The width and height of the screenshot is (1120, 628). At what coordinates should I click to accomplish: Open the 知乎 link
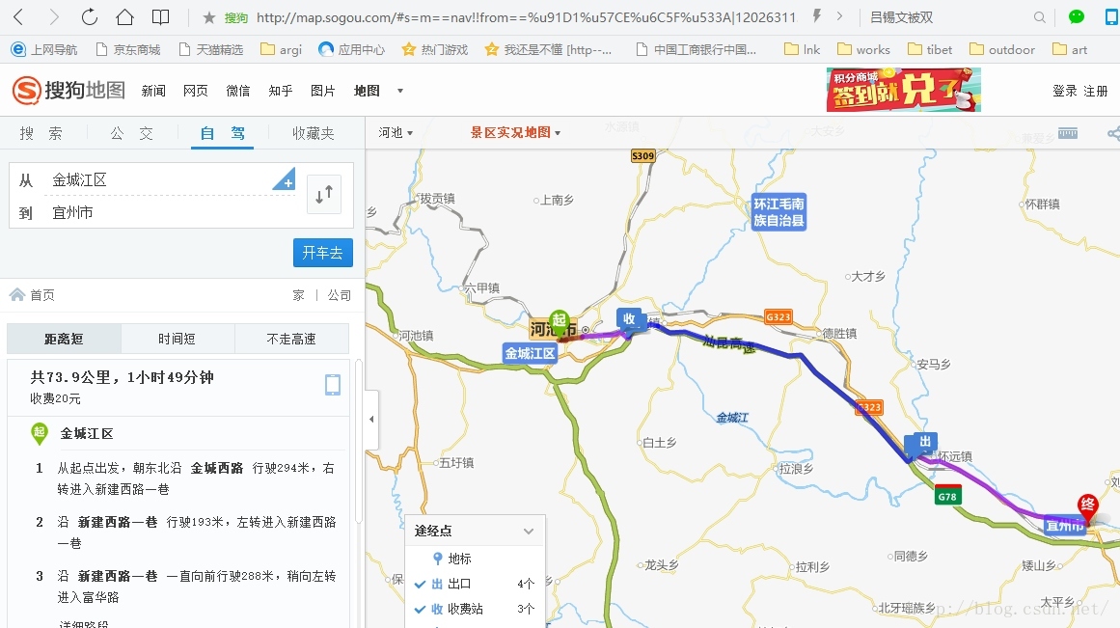coord(281,91)
